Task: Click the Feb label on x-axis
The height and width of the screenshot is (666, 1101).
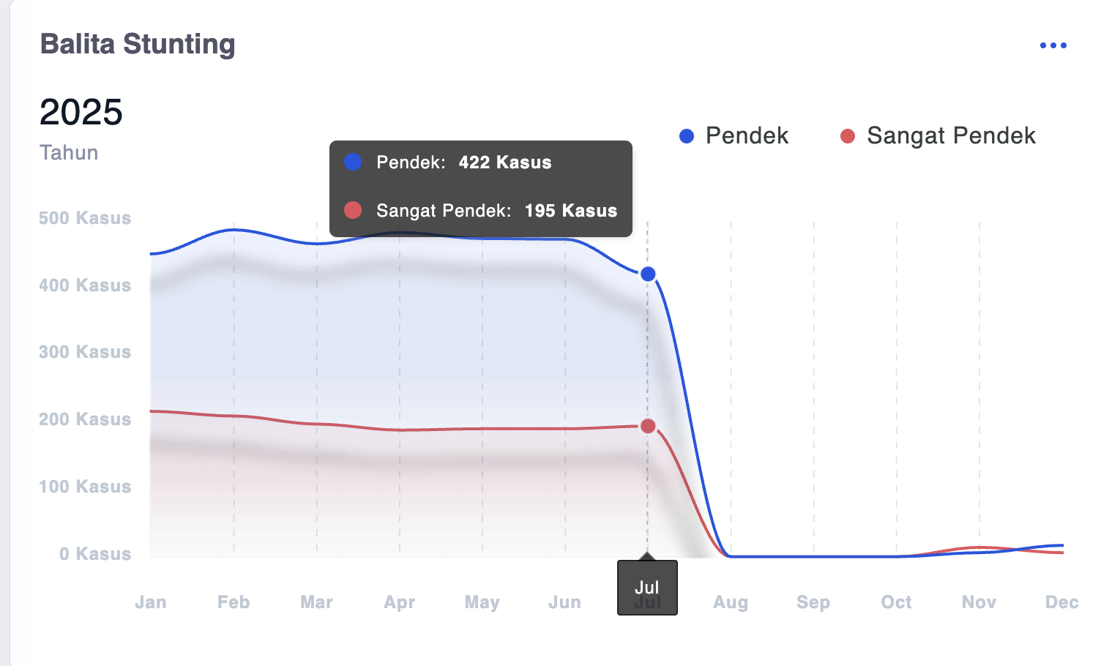Action: click(234, 602)
